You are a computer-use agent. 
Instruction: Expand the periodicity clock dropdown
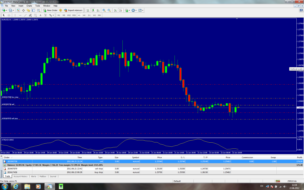pos(134,10)
